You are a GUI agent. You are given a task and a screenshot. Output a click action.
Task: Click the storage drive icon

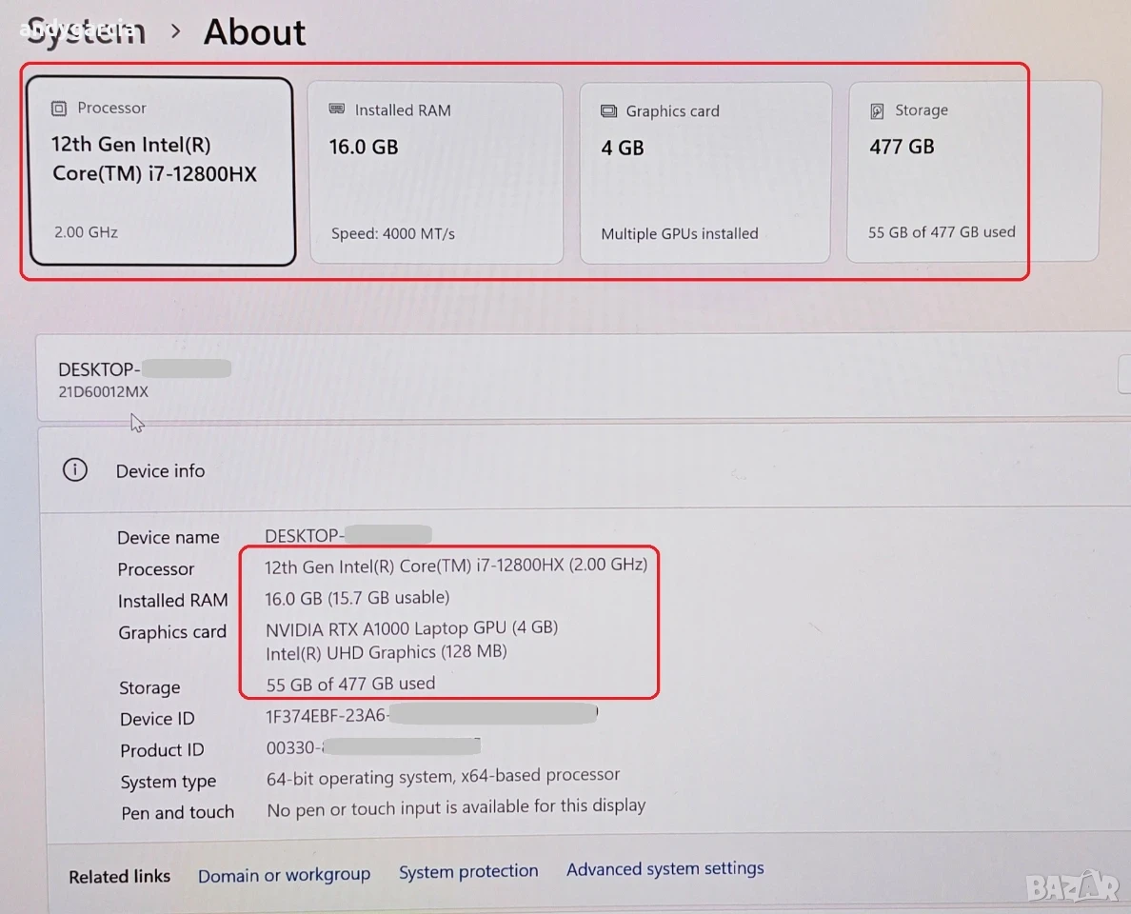(877, 110)
